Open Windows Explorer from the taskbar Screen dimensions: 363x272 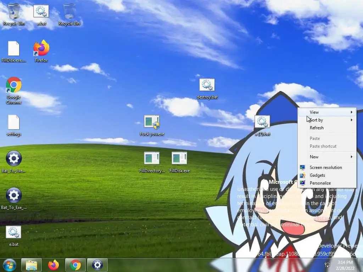coord(32,265)
